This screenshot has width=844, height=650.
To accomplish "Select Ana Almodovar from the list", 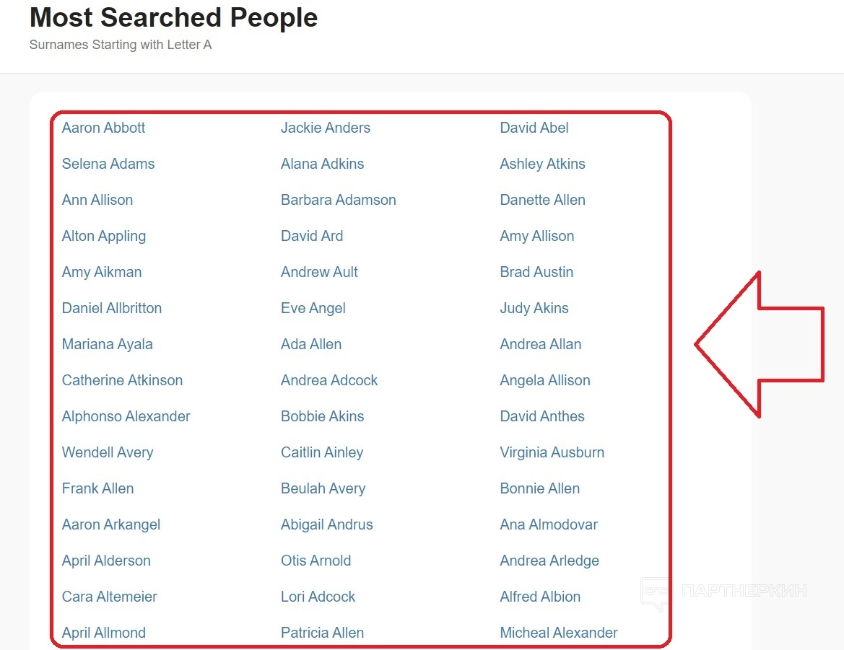I will click(549, 524).
